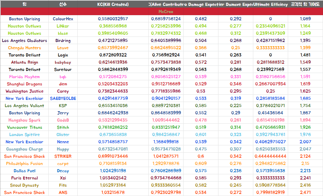The image size is (323, 196).
Task: Click the Surefour player cell
Action: (x=63, y=70)
